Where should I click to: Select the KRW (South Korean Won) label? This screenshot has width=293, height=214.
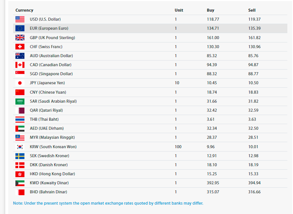[x=53, y=147]
